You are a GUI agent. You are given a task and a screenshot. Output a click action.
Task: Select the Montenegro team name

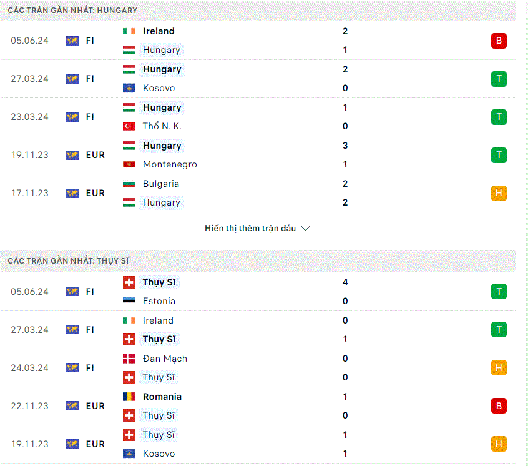170,164
